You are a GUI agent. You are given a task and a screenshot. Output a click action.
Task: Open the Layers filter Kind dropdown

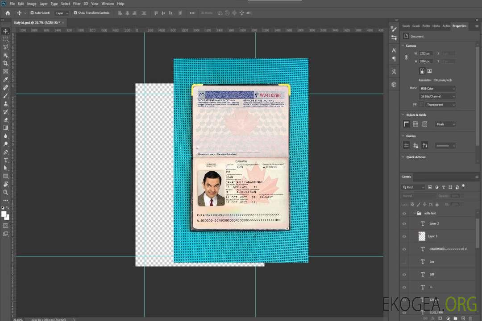[413, 187]
